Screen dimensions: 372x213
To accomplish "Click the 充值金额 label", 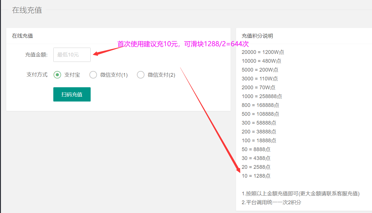I will coord(36,55).
